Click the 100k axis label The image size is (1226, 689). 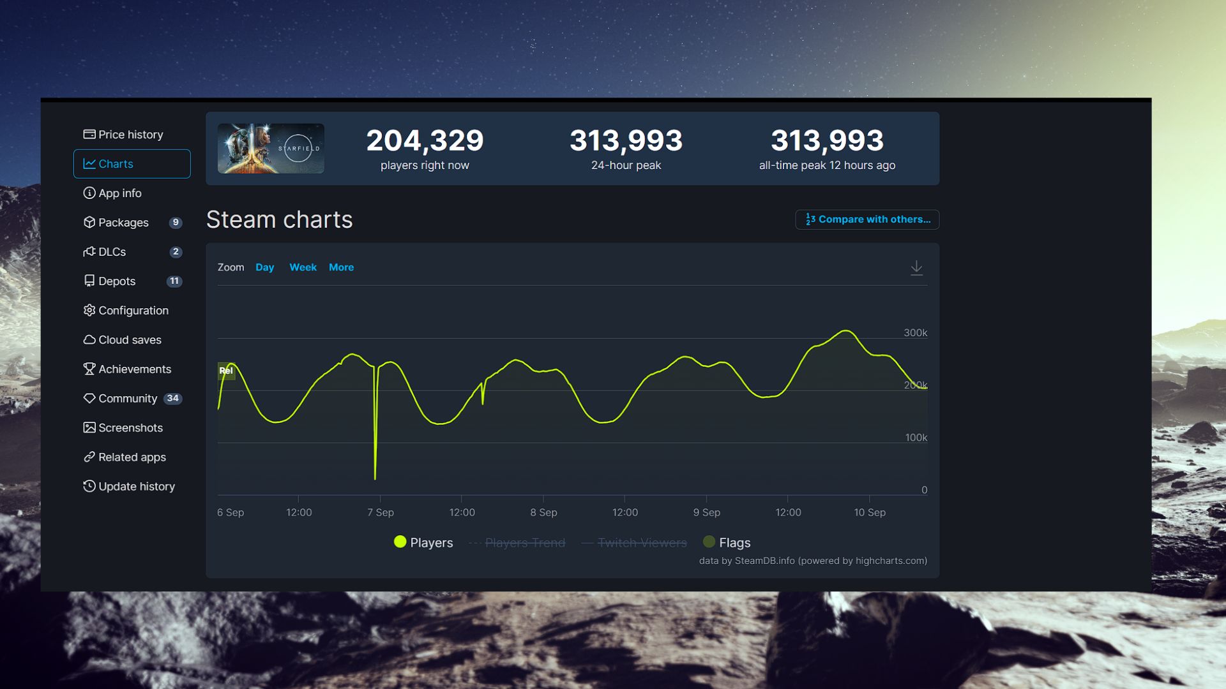tap(916, 438)
